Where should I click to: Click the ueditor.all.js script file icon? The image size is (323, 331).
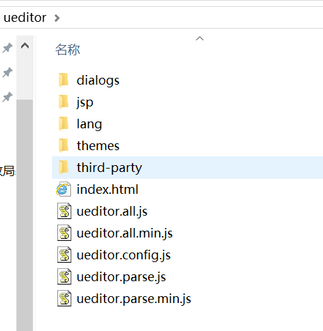pyautogui.click(x=64, y=211)
